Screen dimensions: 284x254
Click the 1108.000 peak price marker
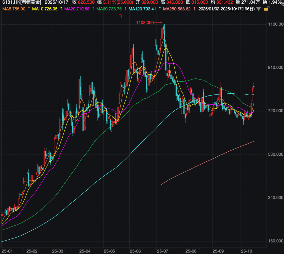click(x=145, y=23)
